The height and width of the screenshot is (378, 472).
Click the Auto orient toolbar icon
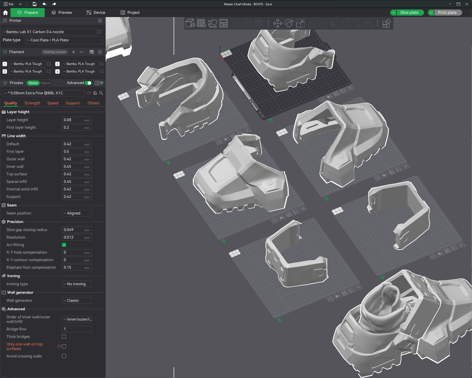[x=212, y=23]
